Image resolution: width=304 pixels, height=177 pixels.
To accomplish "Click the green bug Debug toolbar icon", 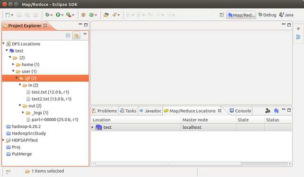I will [x=47, y=15].
